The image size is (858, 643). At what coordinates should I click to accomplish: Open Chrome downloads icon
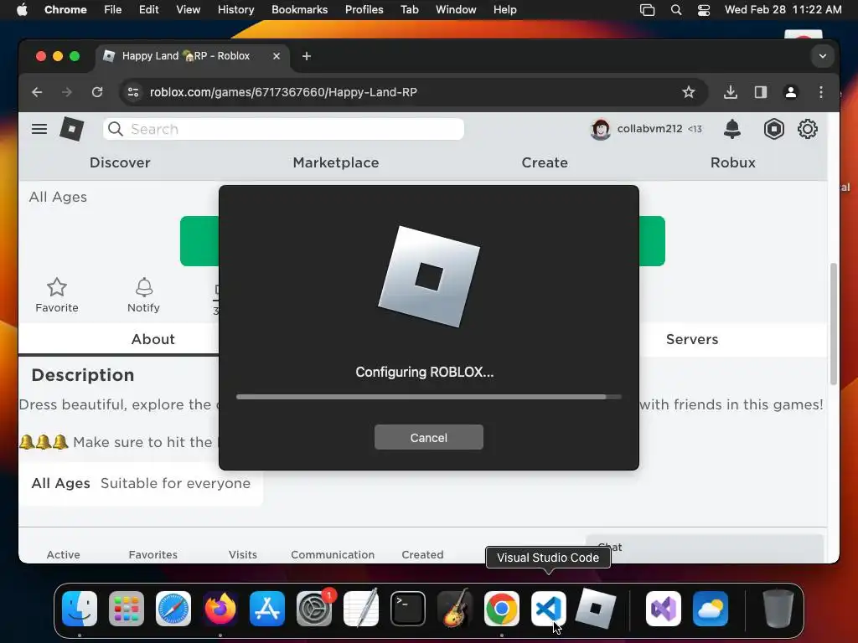point(731,92)
